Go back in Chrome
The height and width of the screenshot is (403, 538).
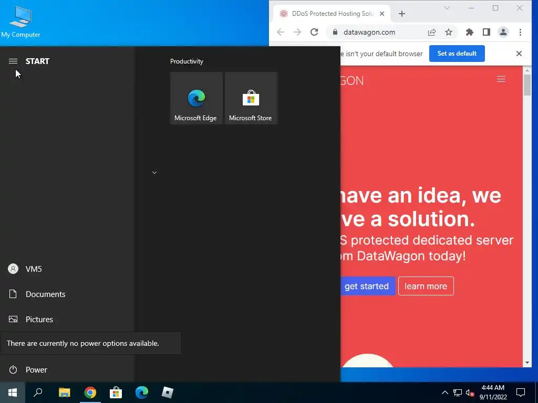[x=281, y=32]
